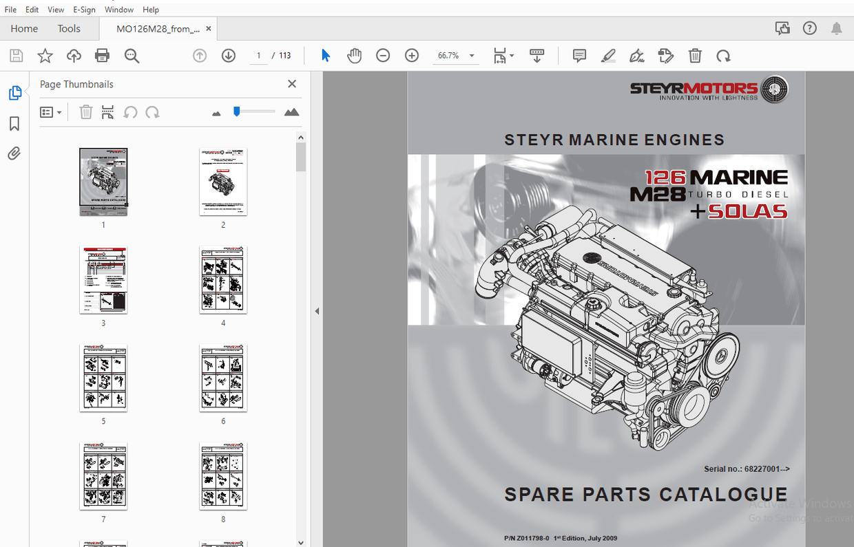Open the Bookmarks panel

click(14, 122)
